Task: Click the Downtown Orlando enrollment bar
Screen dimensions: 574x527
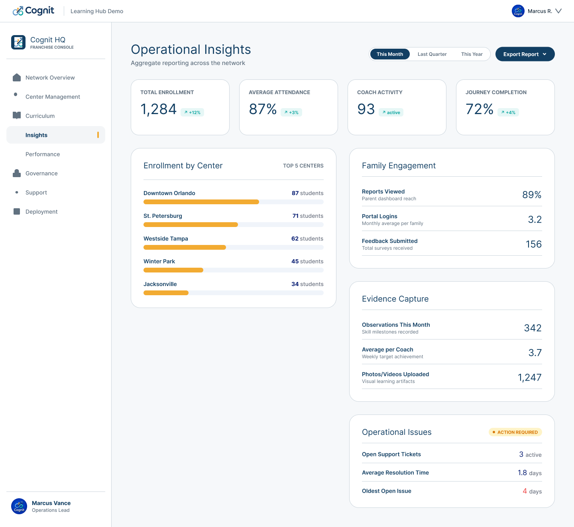Action: click(234, 202)
